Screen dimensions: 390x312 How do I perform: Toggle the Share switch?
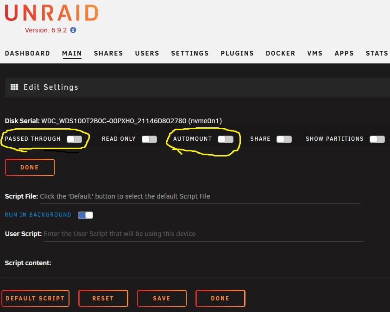tap(284, 139)
